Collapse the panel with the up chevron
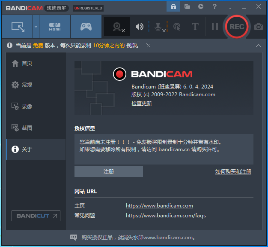This screenshot has width=268, height=247. tap(259, 46)
